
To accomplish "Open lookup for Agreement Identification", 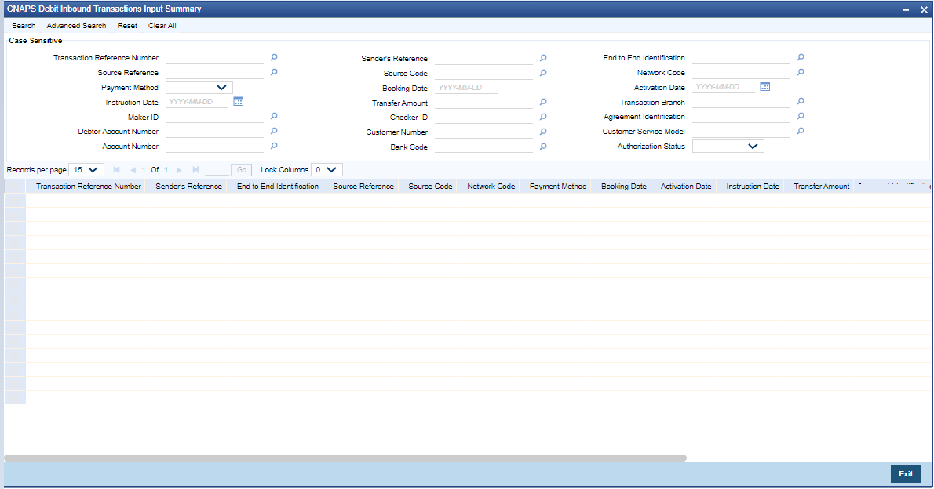I will 801,116.
